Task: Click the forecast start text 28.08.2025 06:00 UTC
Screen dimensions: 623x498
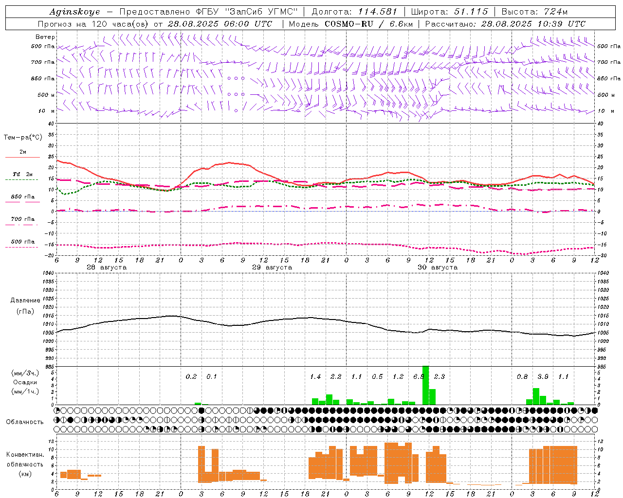Action: pyautogui.click(x=220, y=24)
